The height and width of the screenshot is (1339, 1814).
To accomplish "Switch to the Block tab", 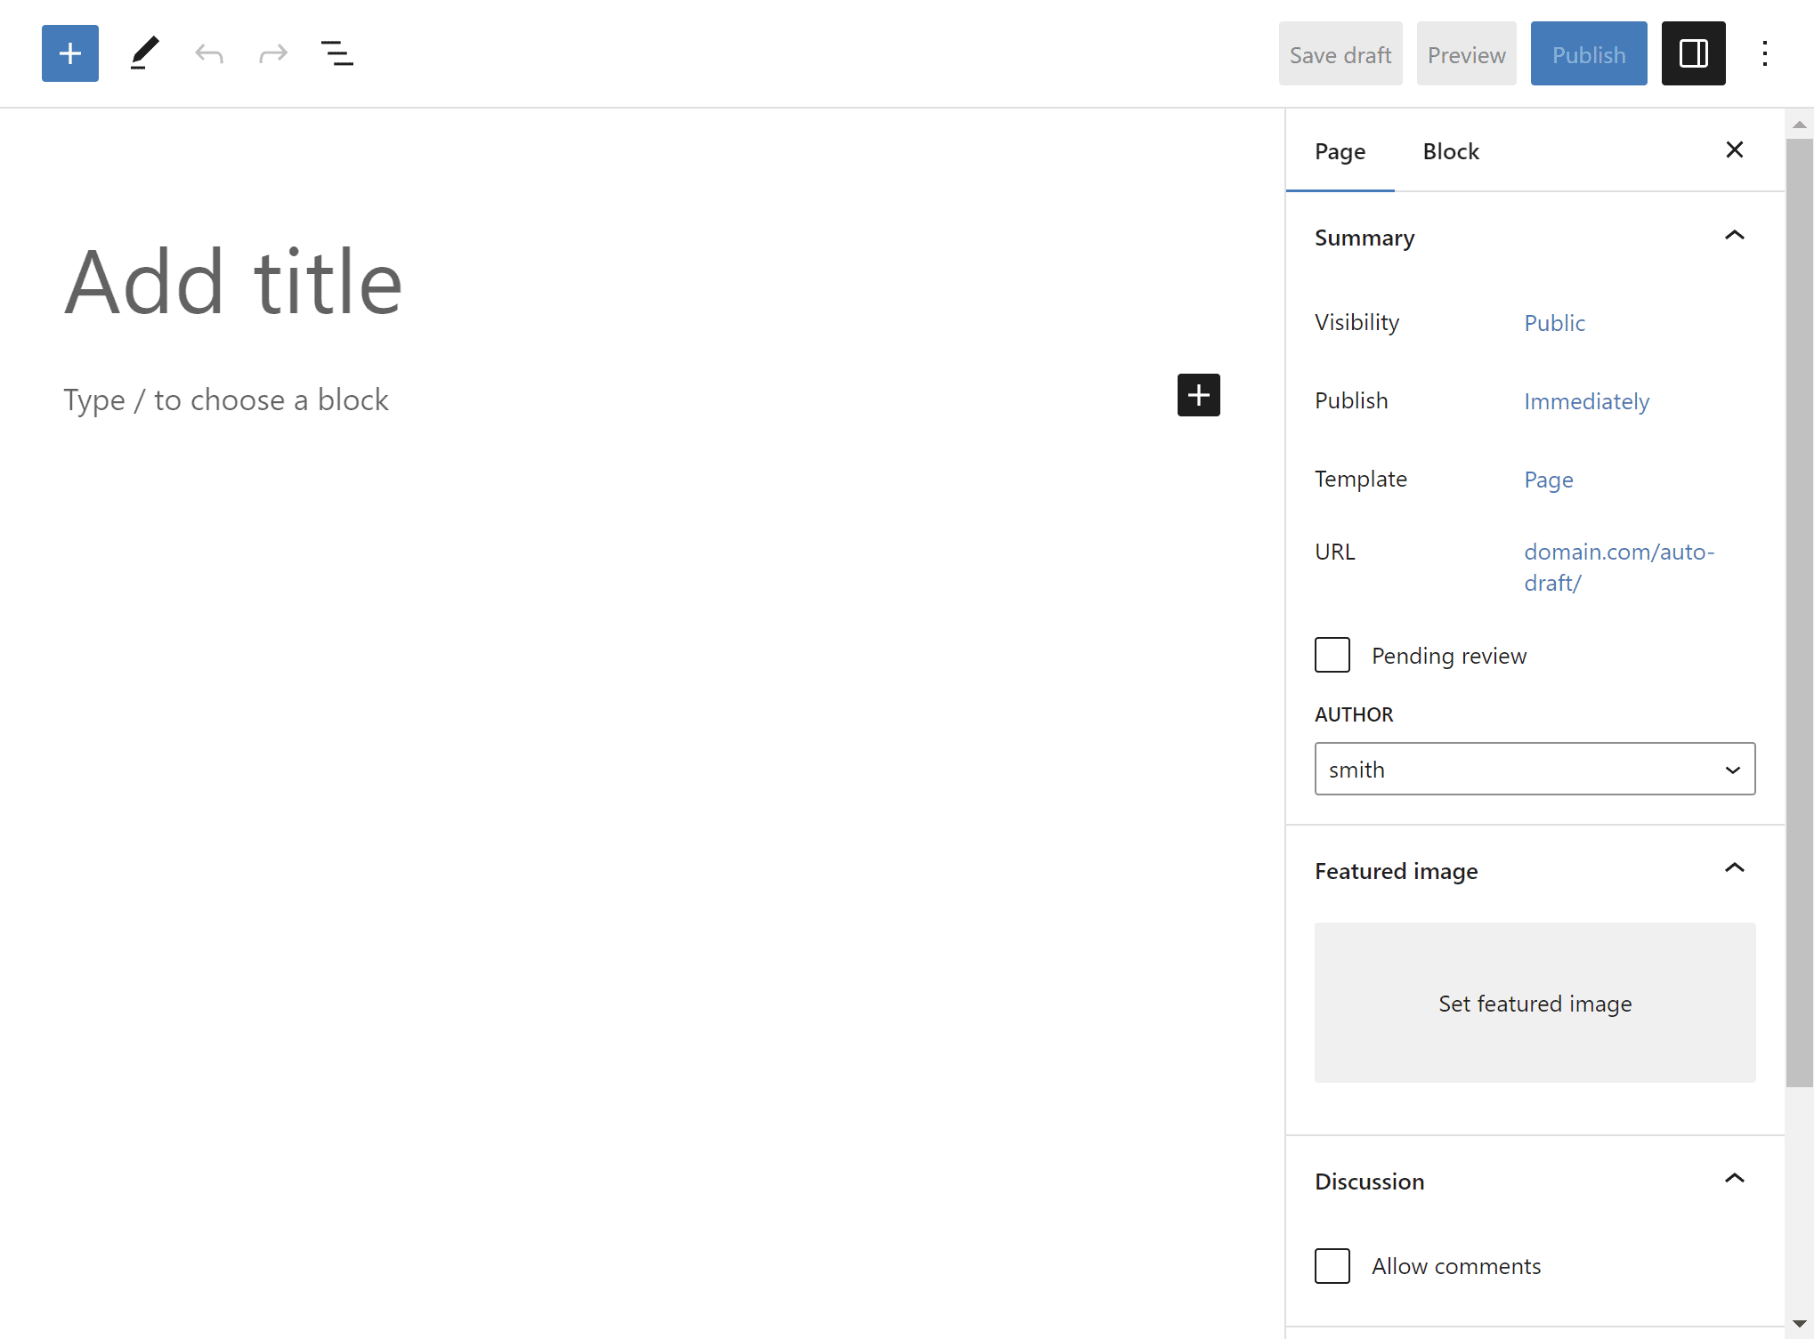I will (x=1451, y=151).
